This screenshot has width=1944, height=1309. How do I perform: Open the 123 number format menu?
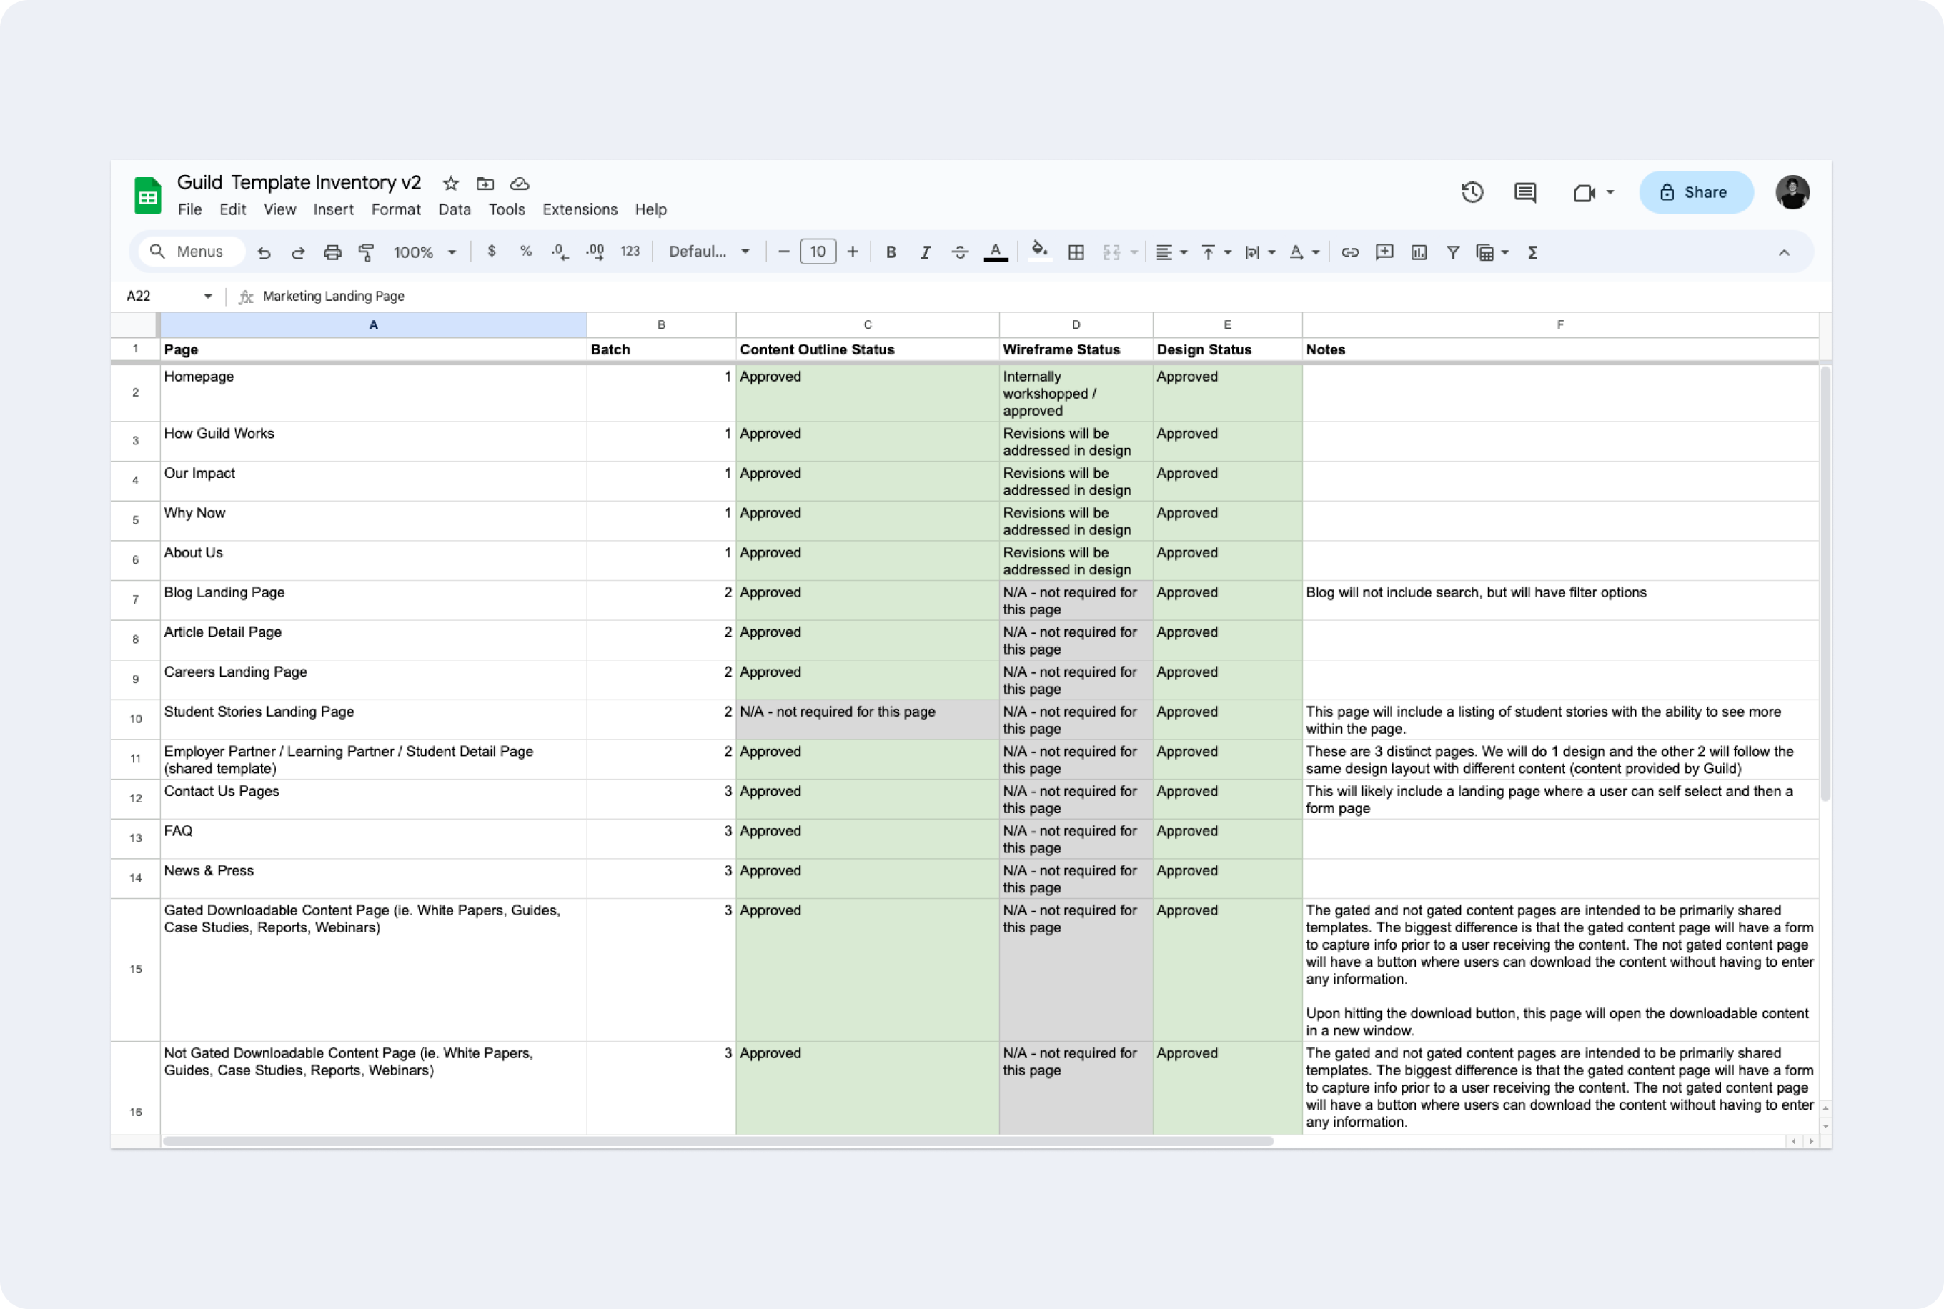(x=630, y=252)
